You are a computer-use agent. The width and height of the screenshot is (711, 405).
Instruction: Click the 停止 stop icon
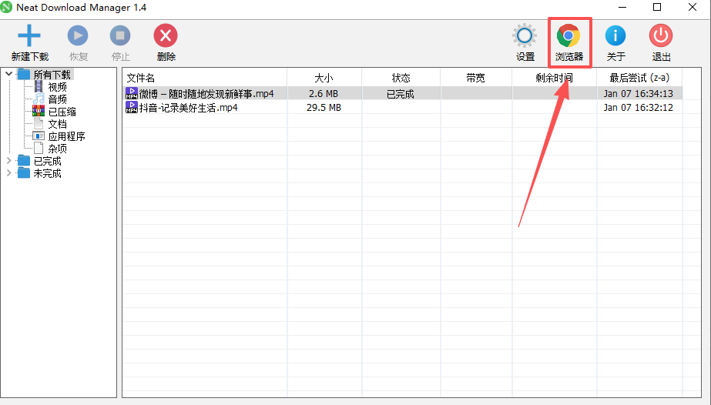[120, 35]
